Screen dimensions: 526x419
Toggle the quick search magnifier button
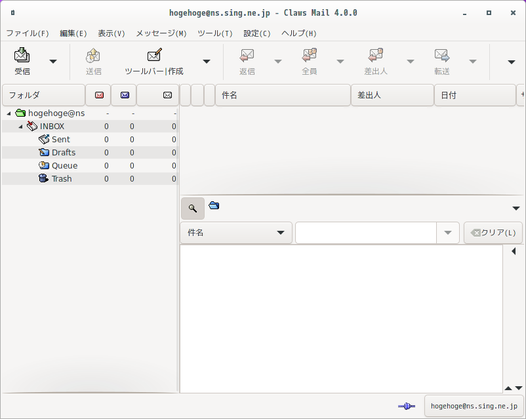pos(193,209)
